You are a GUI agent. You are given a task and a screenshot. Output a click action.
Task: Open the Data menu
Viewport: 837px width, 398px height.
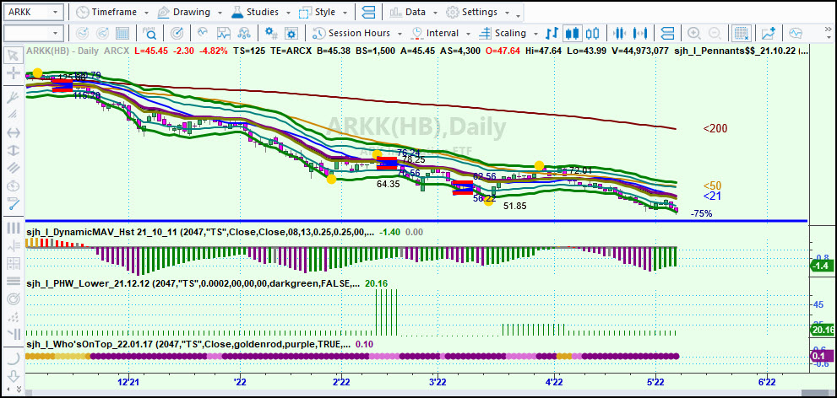coord(409,12)
